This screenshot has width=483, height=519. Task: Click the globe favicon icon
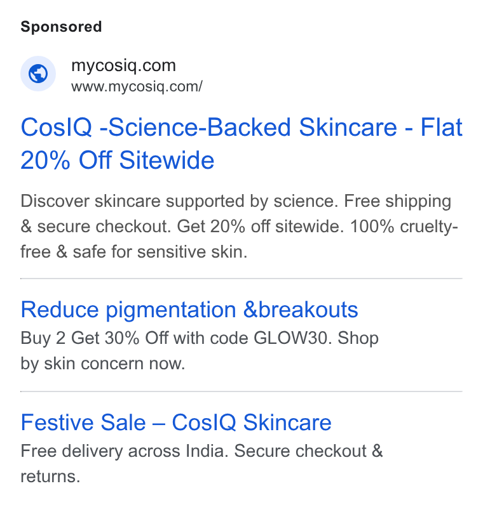click(x=38, y=74)
